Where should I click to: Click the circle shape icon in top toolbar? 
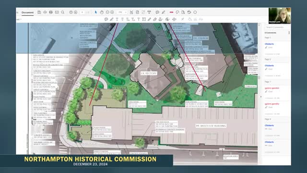tap(195, 12)
